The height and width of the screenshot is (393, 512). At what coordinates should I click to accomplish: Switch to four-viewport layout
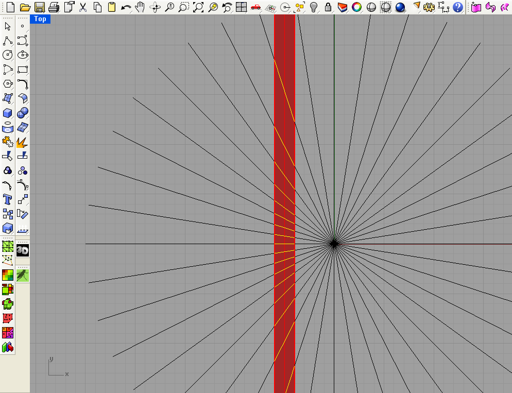pos(241,7)
